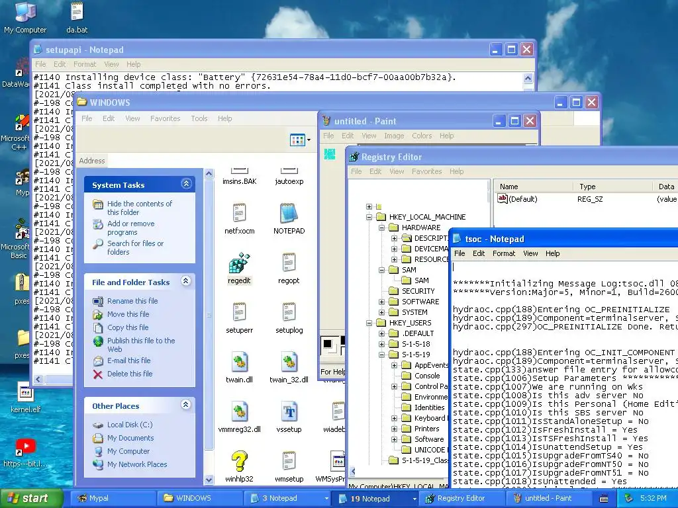Open Favorites menu in Registry Editor
678x508 pixels.
click(x=427, y=171)
